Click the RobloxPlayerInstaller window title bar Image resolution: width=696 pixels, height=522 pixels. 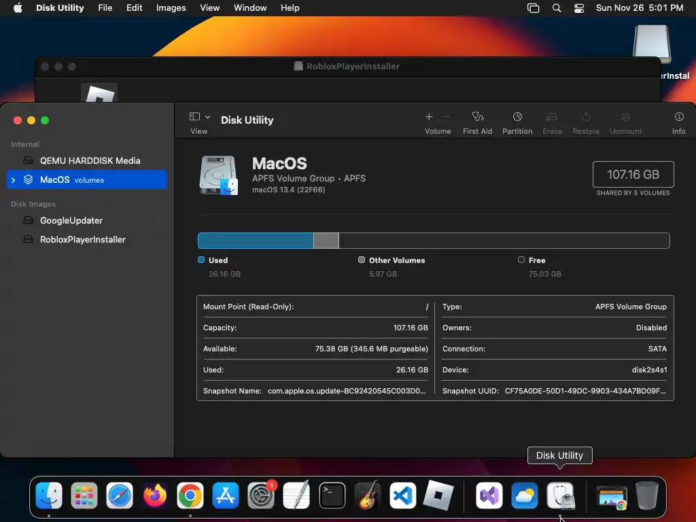348,67
